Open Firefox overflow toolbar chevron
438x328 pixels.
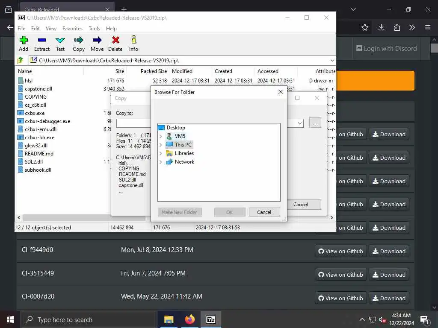(412, 27)
